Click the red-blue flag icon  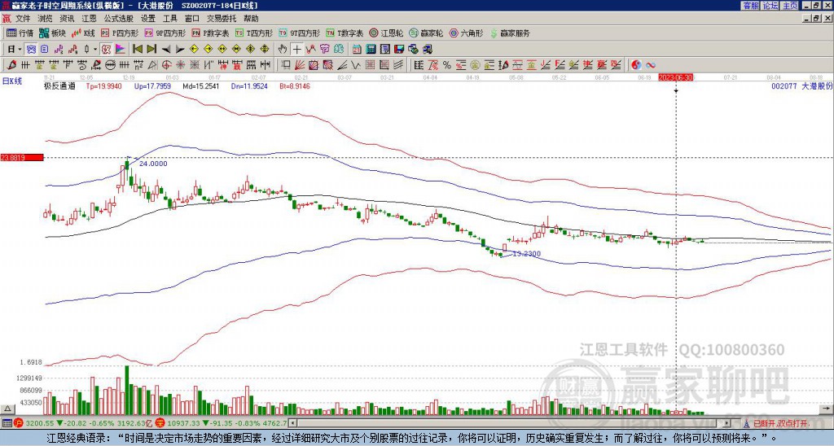121,50
